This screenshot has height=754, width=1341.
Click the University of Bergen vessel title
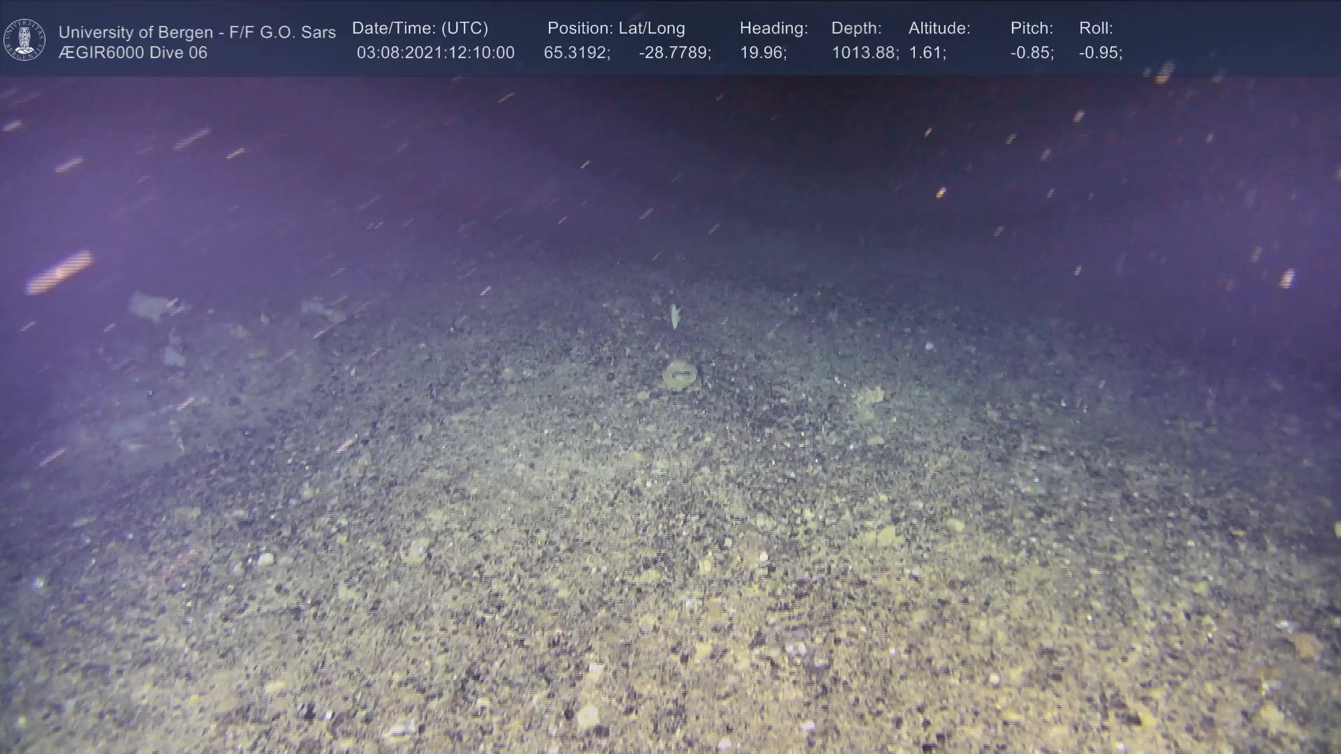pyautogui.click(x=197, y=32)
